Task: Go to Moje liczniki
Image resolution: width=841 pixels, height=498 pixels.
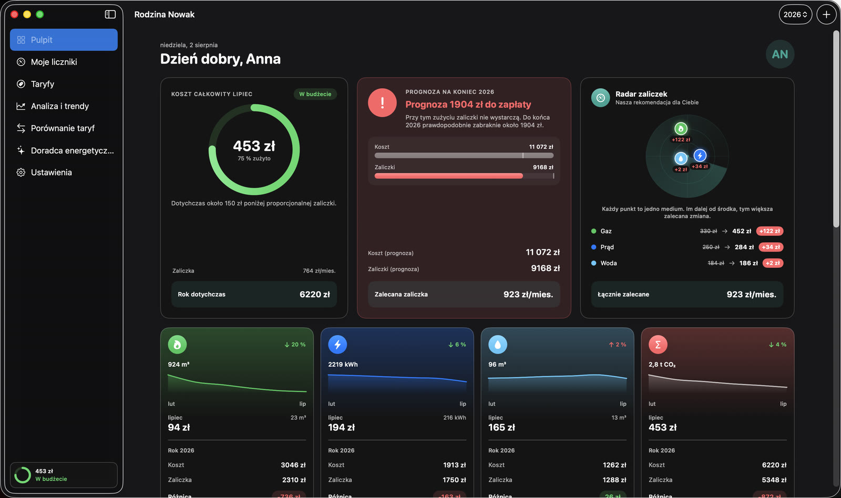Action: coord(64,62)
